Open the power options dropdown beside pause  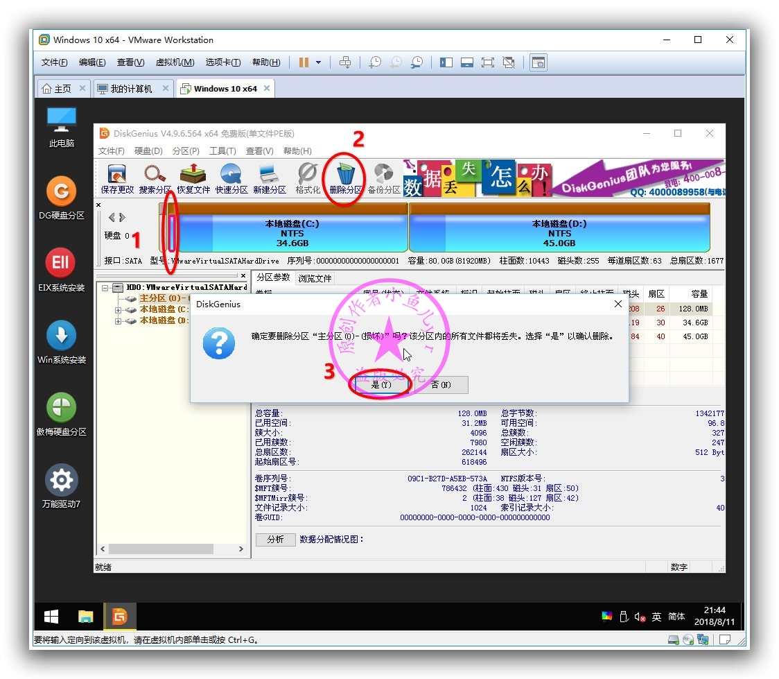pos(318,62)
